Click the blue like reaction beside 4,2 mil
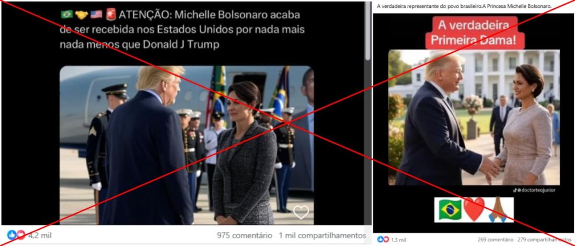Image resolution: width=575 pixels, height=246 pixels. coord(11,235)
